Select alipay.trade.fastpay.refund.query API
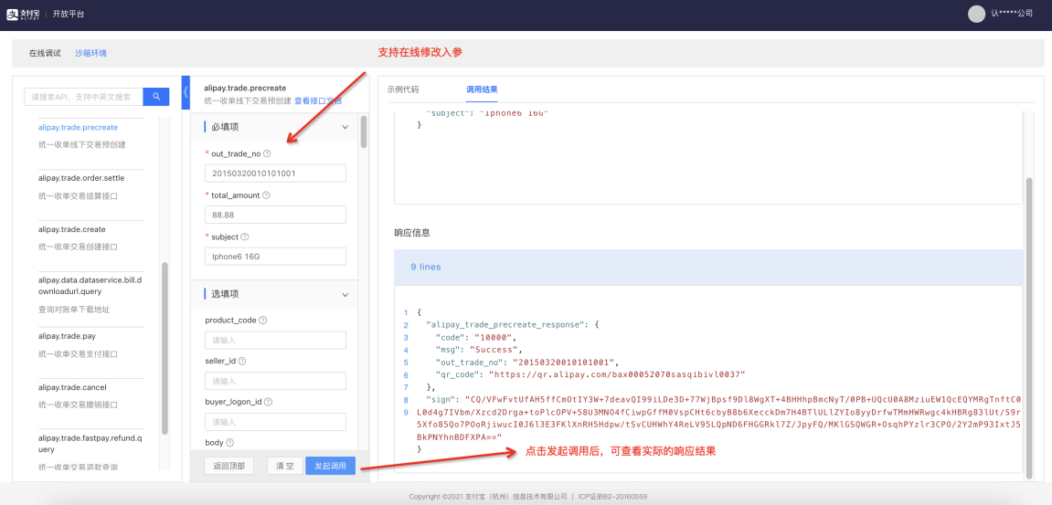1052x505 pixels. click(90, 443)
